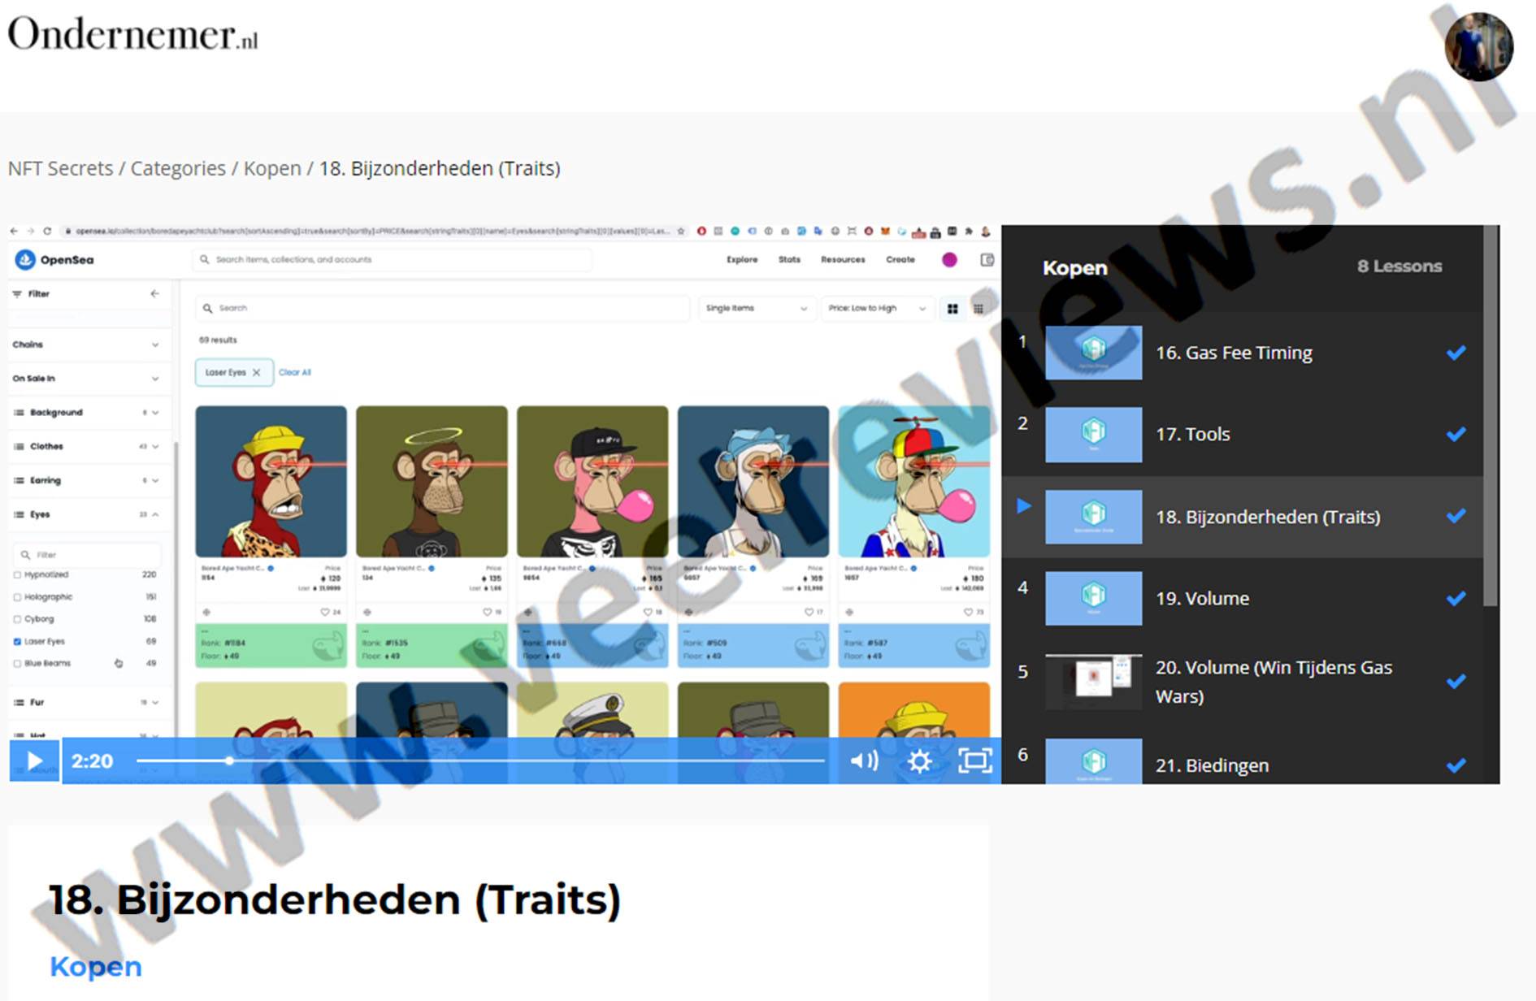Screen dimensions: 1536x1001
Task: Collapse the Filter panel arrow
Action: click(x=154, y=293)
